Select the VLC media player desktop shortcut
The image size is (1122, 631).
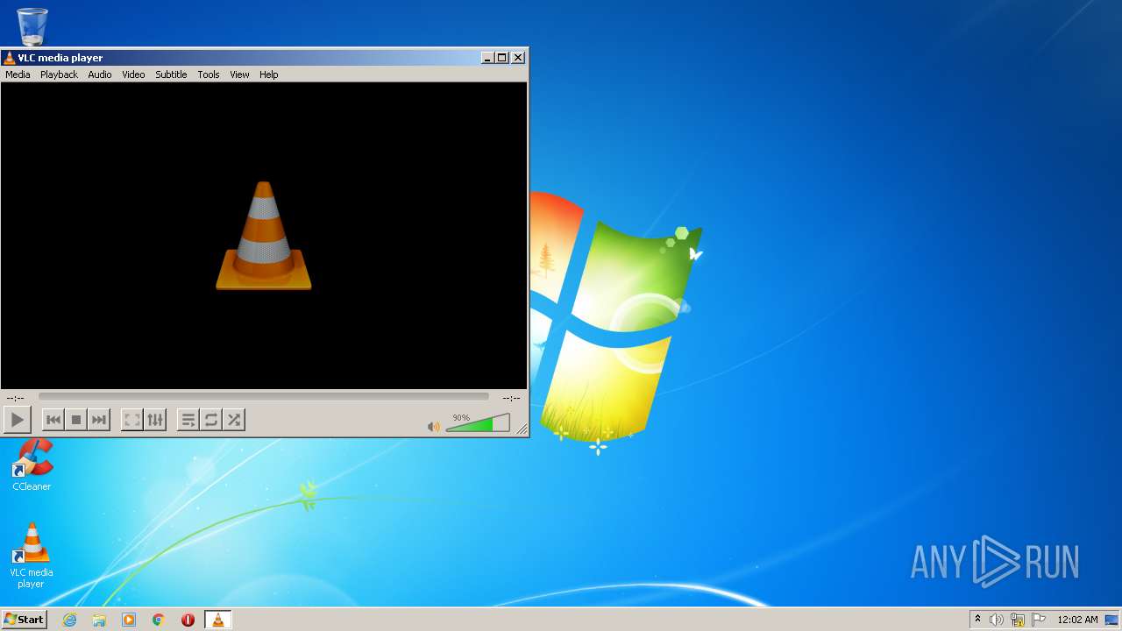32,556
